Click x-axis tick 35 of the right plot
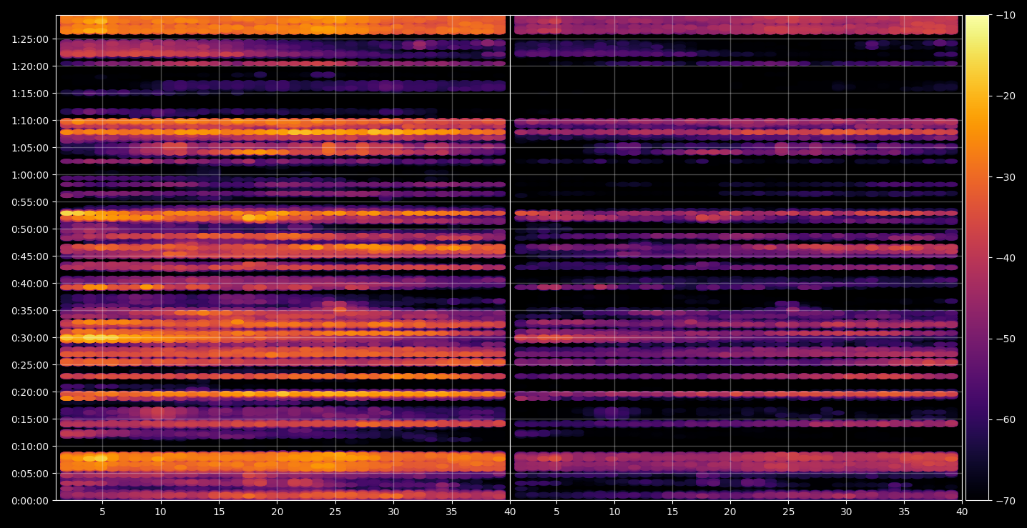The height and width of the screenshot is (528, 1027). coord(905,512)
